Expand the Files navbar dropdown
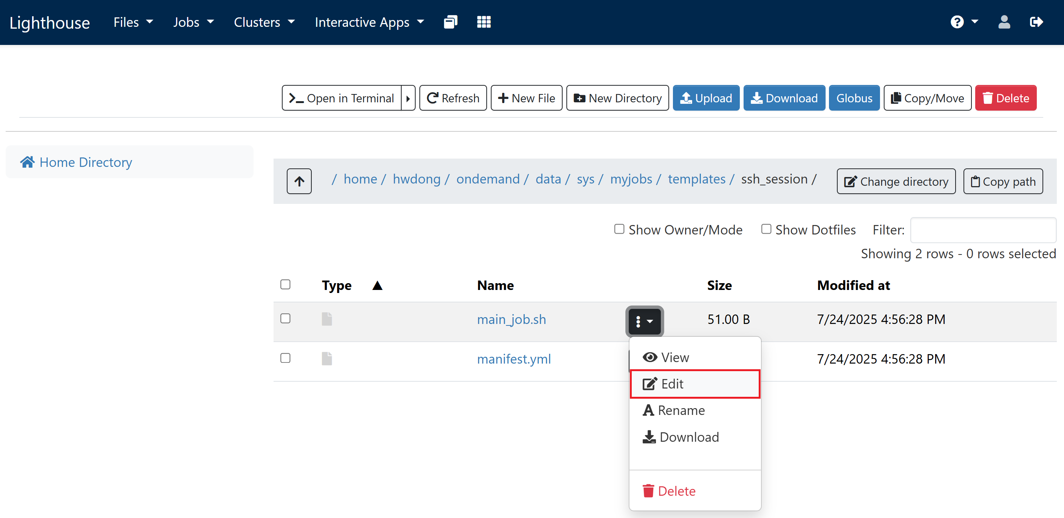1064x518 pixels. [133, 22]
